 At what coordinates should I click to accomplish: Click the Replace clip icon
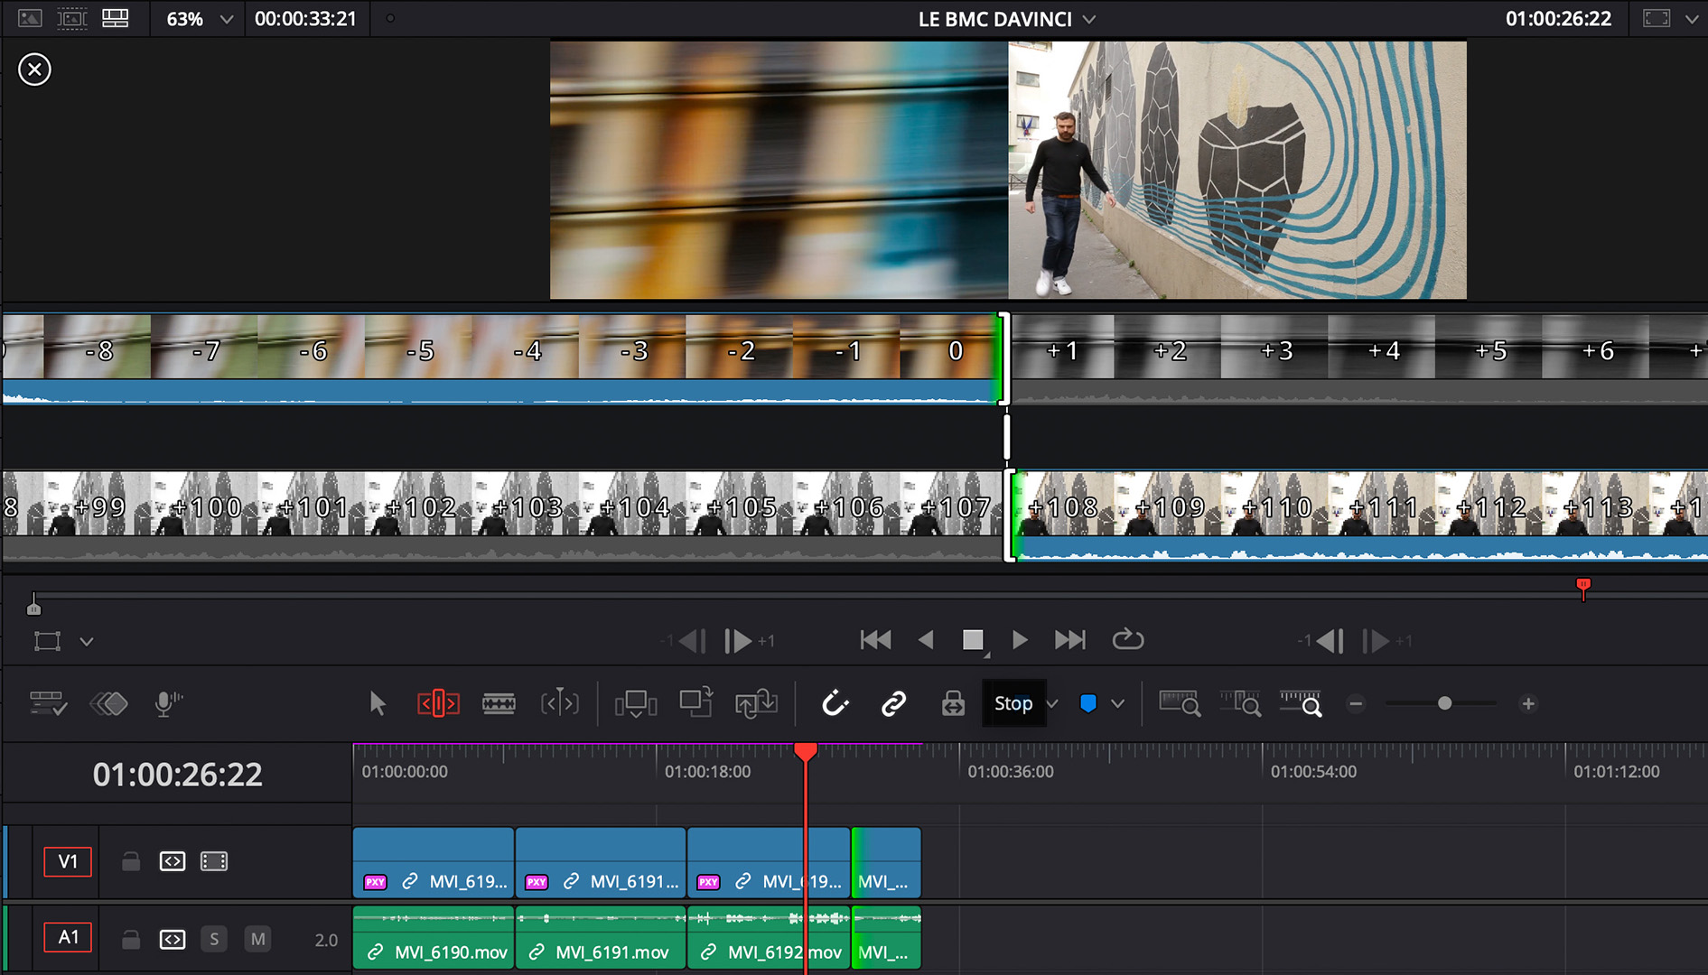click(756, 703)
